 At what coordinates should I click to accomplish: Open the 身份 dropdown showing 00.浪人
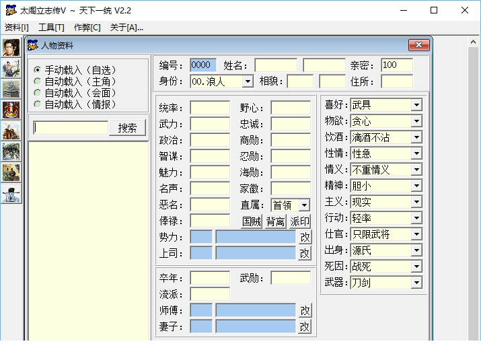click(x=248, y=81)
